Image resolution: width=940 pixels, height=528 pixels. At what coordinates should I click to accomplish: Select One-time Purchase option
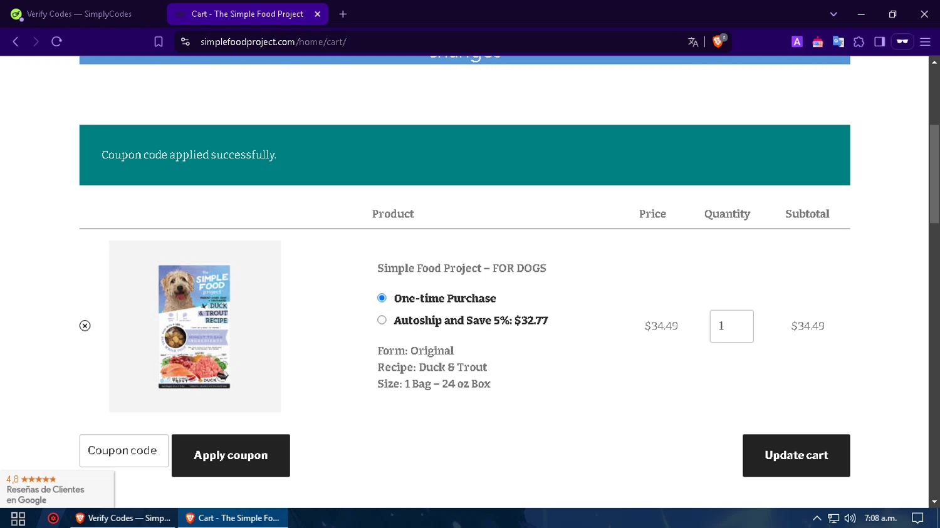click(x=382, y=298)
